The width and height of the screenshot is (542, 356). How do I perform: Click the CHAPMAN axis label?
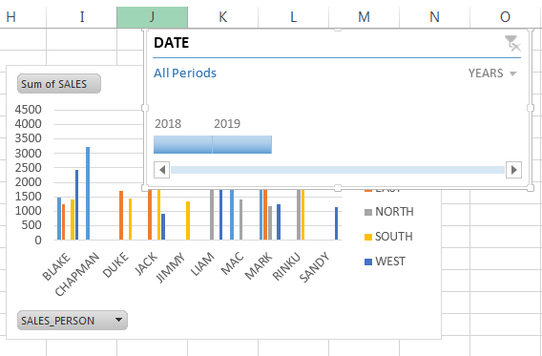pyautogui.click(x=77, y=274)
